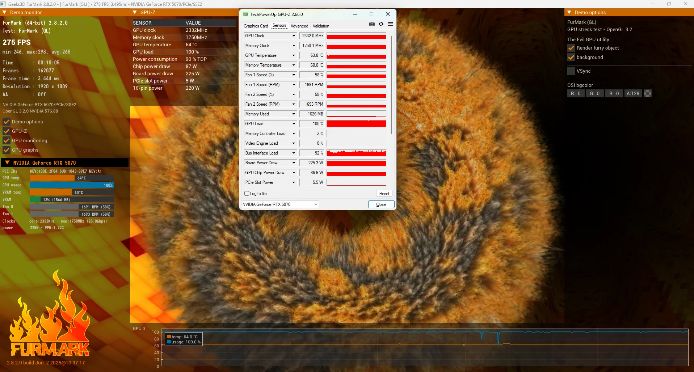Click the OSI bgcolor preview swatch
The height and width of the screenshot is (372, 694).
(648, 93)
